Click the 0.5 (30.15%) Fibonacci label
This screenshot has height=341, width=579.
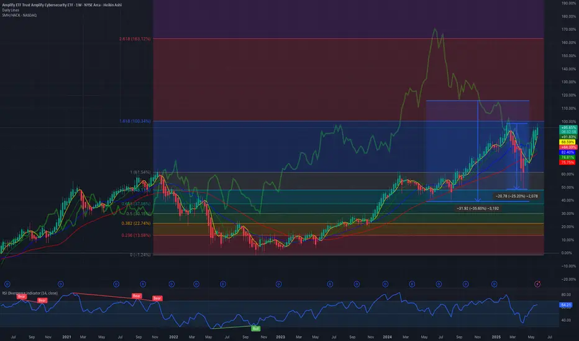pyautogui.click(x=139, y=213)
